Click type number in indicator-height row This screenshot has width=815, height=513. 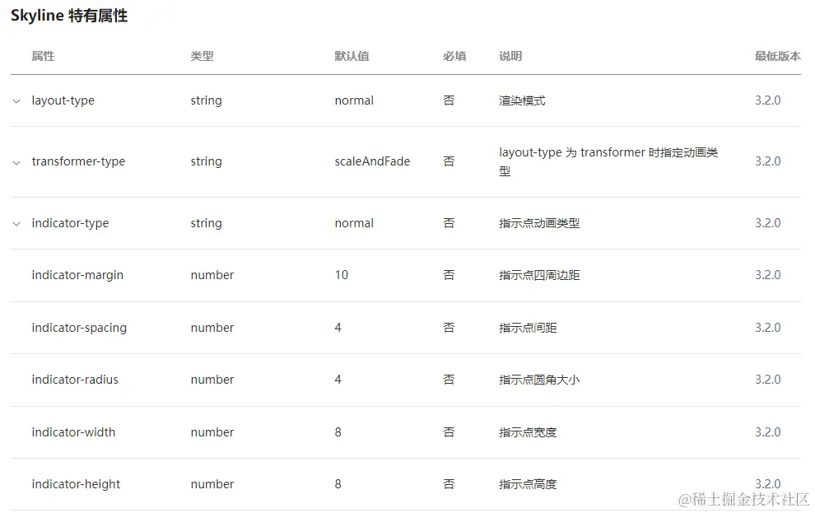[x=212, y=484]
